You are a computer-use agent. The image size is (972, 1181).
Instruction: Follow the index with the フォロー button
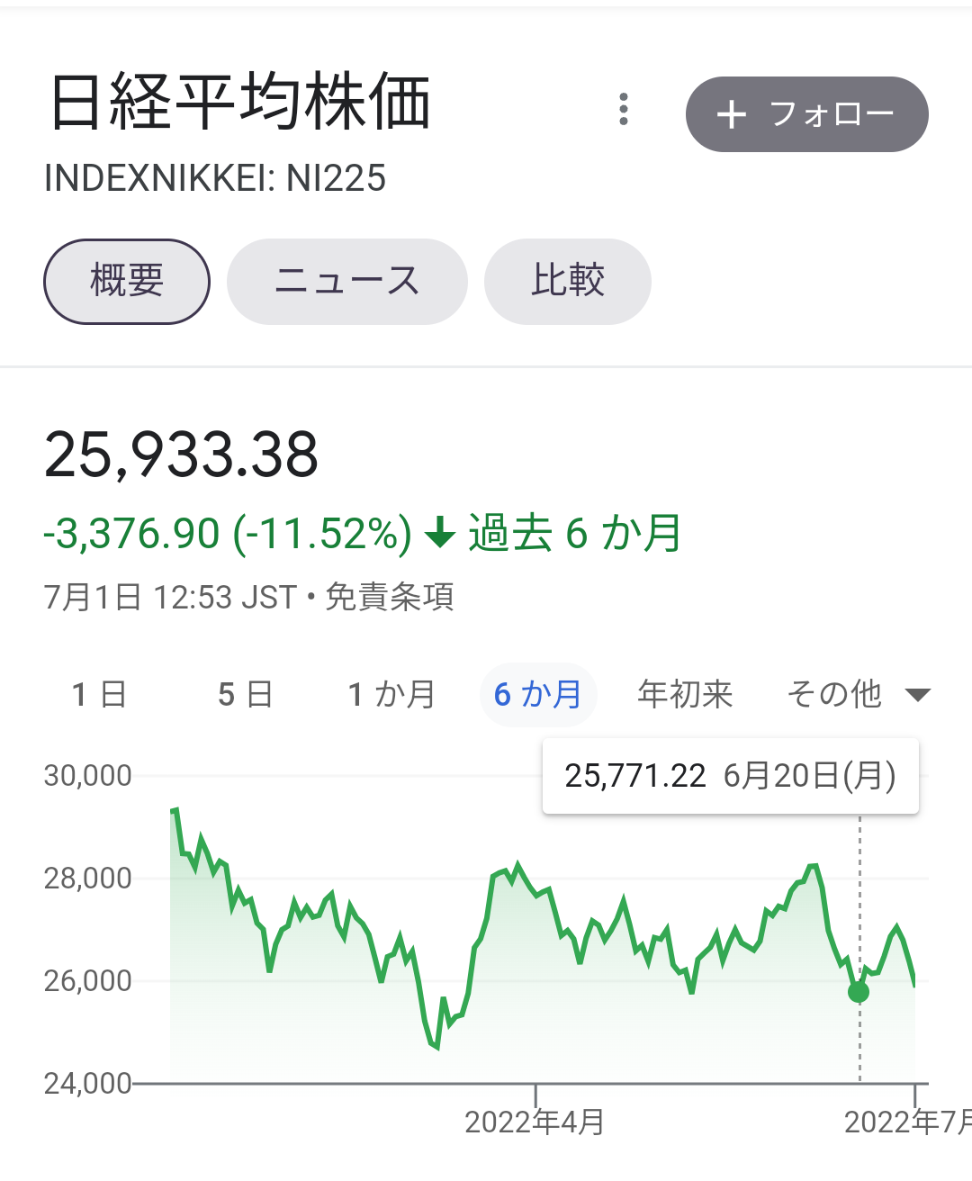point(807,114)
